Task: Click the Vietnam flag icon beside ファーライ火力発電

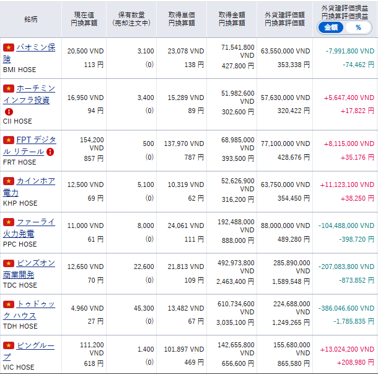Action: (x=9, y=222)
